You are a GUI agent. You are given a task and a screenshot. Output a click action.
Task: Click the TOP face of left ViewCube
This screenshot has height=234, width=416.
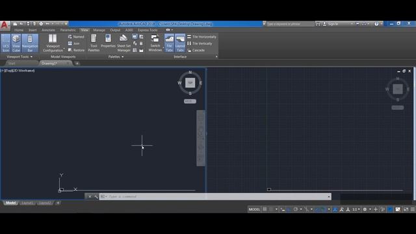190,83
